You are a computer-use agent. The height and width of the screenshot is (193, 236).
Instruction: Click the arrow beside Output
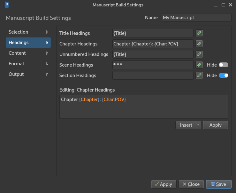[x=47, y=74]
